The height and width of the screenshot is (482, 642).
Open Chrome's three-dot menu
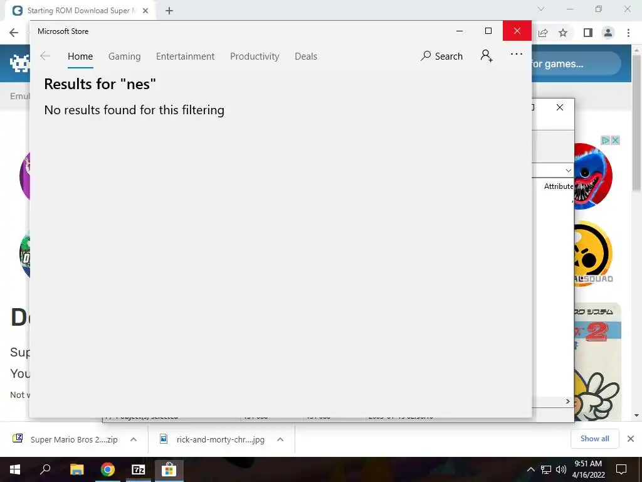click(x=628, y=33)
